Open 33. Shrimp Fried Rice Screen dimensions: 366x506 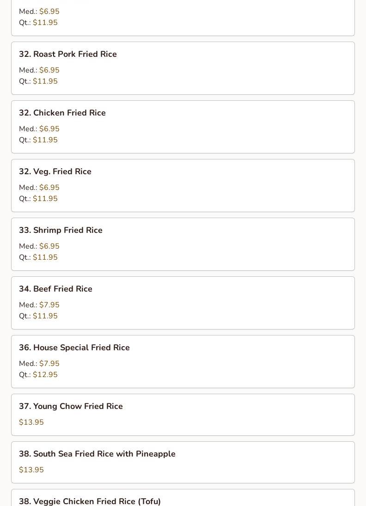coord(183,244)
